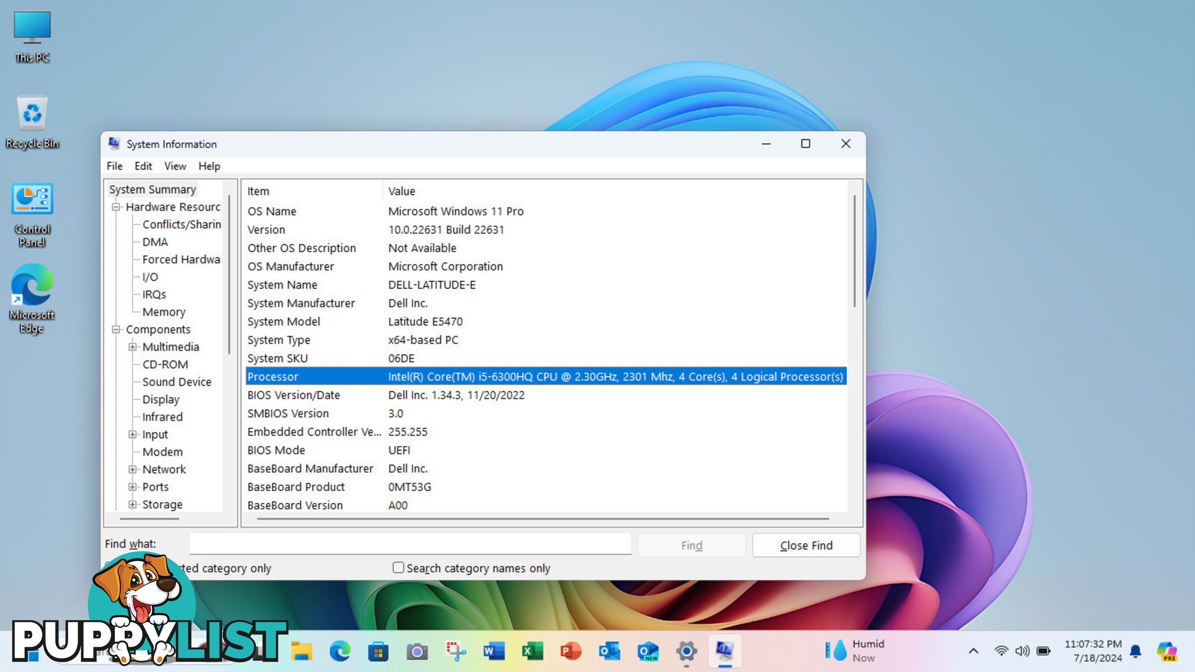Screen dimensions: 1195x672
Task: Click the Find what input field
Action: (x=410, y=543)
